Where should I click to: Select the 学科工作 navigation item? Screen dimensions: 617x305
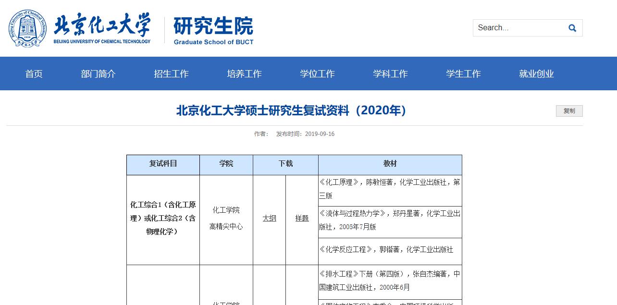pos(391,73)
